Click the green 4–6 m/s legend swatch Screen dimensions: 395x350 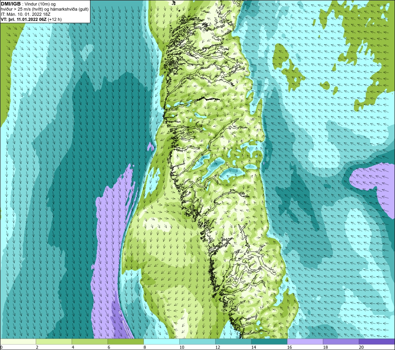(90, 342)
